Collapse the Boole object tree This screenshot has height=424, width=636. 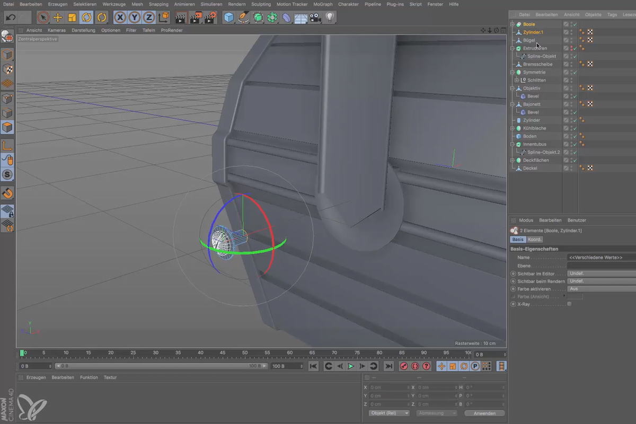513,24
